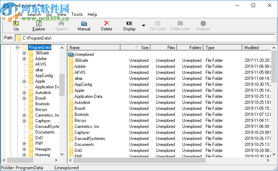This screenshot has height=171, width=278.
Task: Open Display options dropdown arrow
Action: pos(144,25)
